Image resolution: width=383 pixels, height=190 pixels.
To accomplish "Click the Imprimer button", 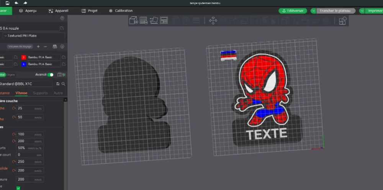I will pos(374,11).
